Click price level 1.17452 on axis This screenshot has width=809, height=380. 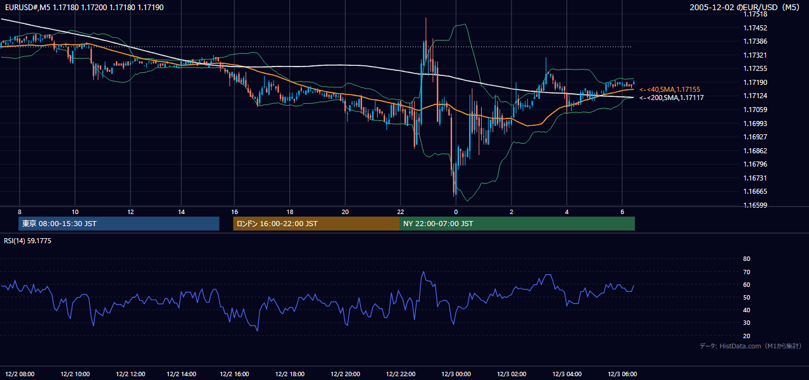coord(755,28)
